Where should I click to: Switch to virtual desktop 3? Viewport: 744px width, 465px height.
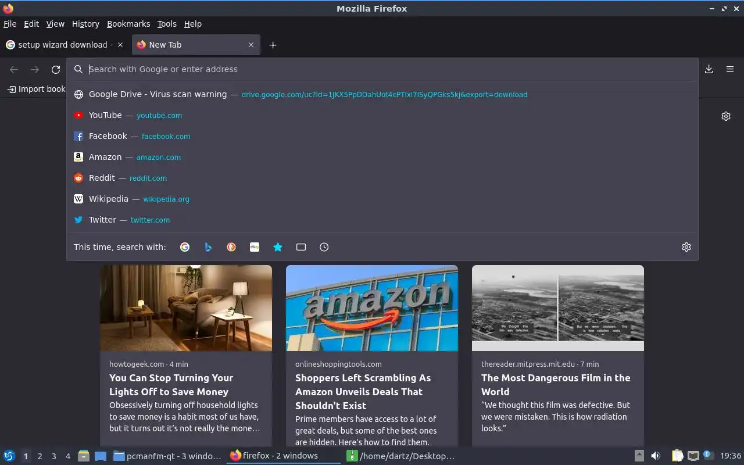[53, 456]
